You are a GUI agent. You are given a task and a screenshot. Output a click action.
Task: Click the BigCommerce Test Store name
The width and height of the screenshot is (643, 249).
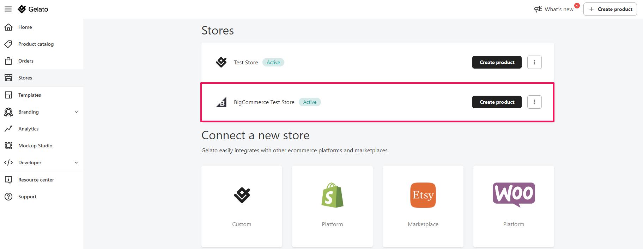pyautogui.click(x=264, y=102)
